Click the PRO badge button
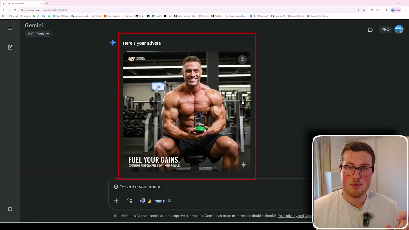Image resolution: width=409 pixels, height=230 pixels. click(x=385, y=29)
